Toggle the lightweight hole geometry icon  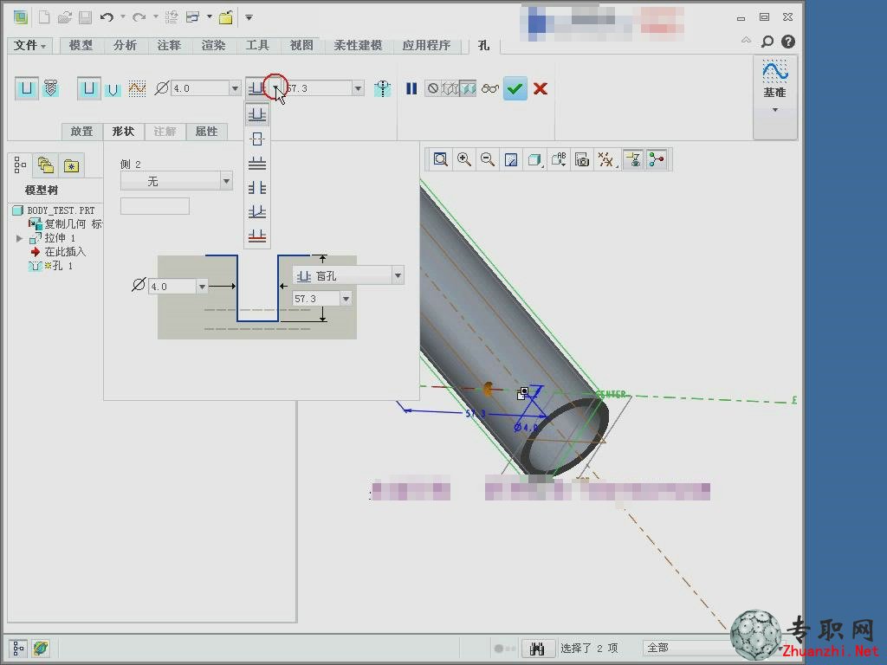coord(383,89)
